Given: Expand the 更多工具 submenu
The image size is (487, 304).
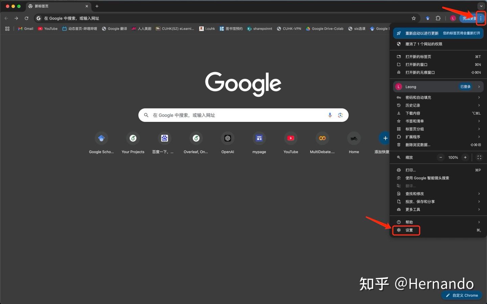Looking at the screenshot, I should click(x=413, y=209).
